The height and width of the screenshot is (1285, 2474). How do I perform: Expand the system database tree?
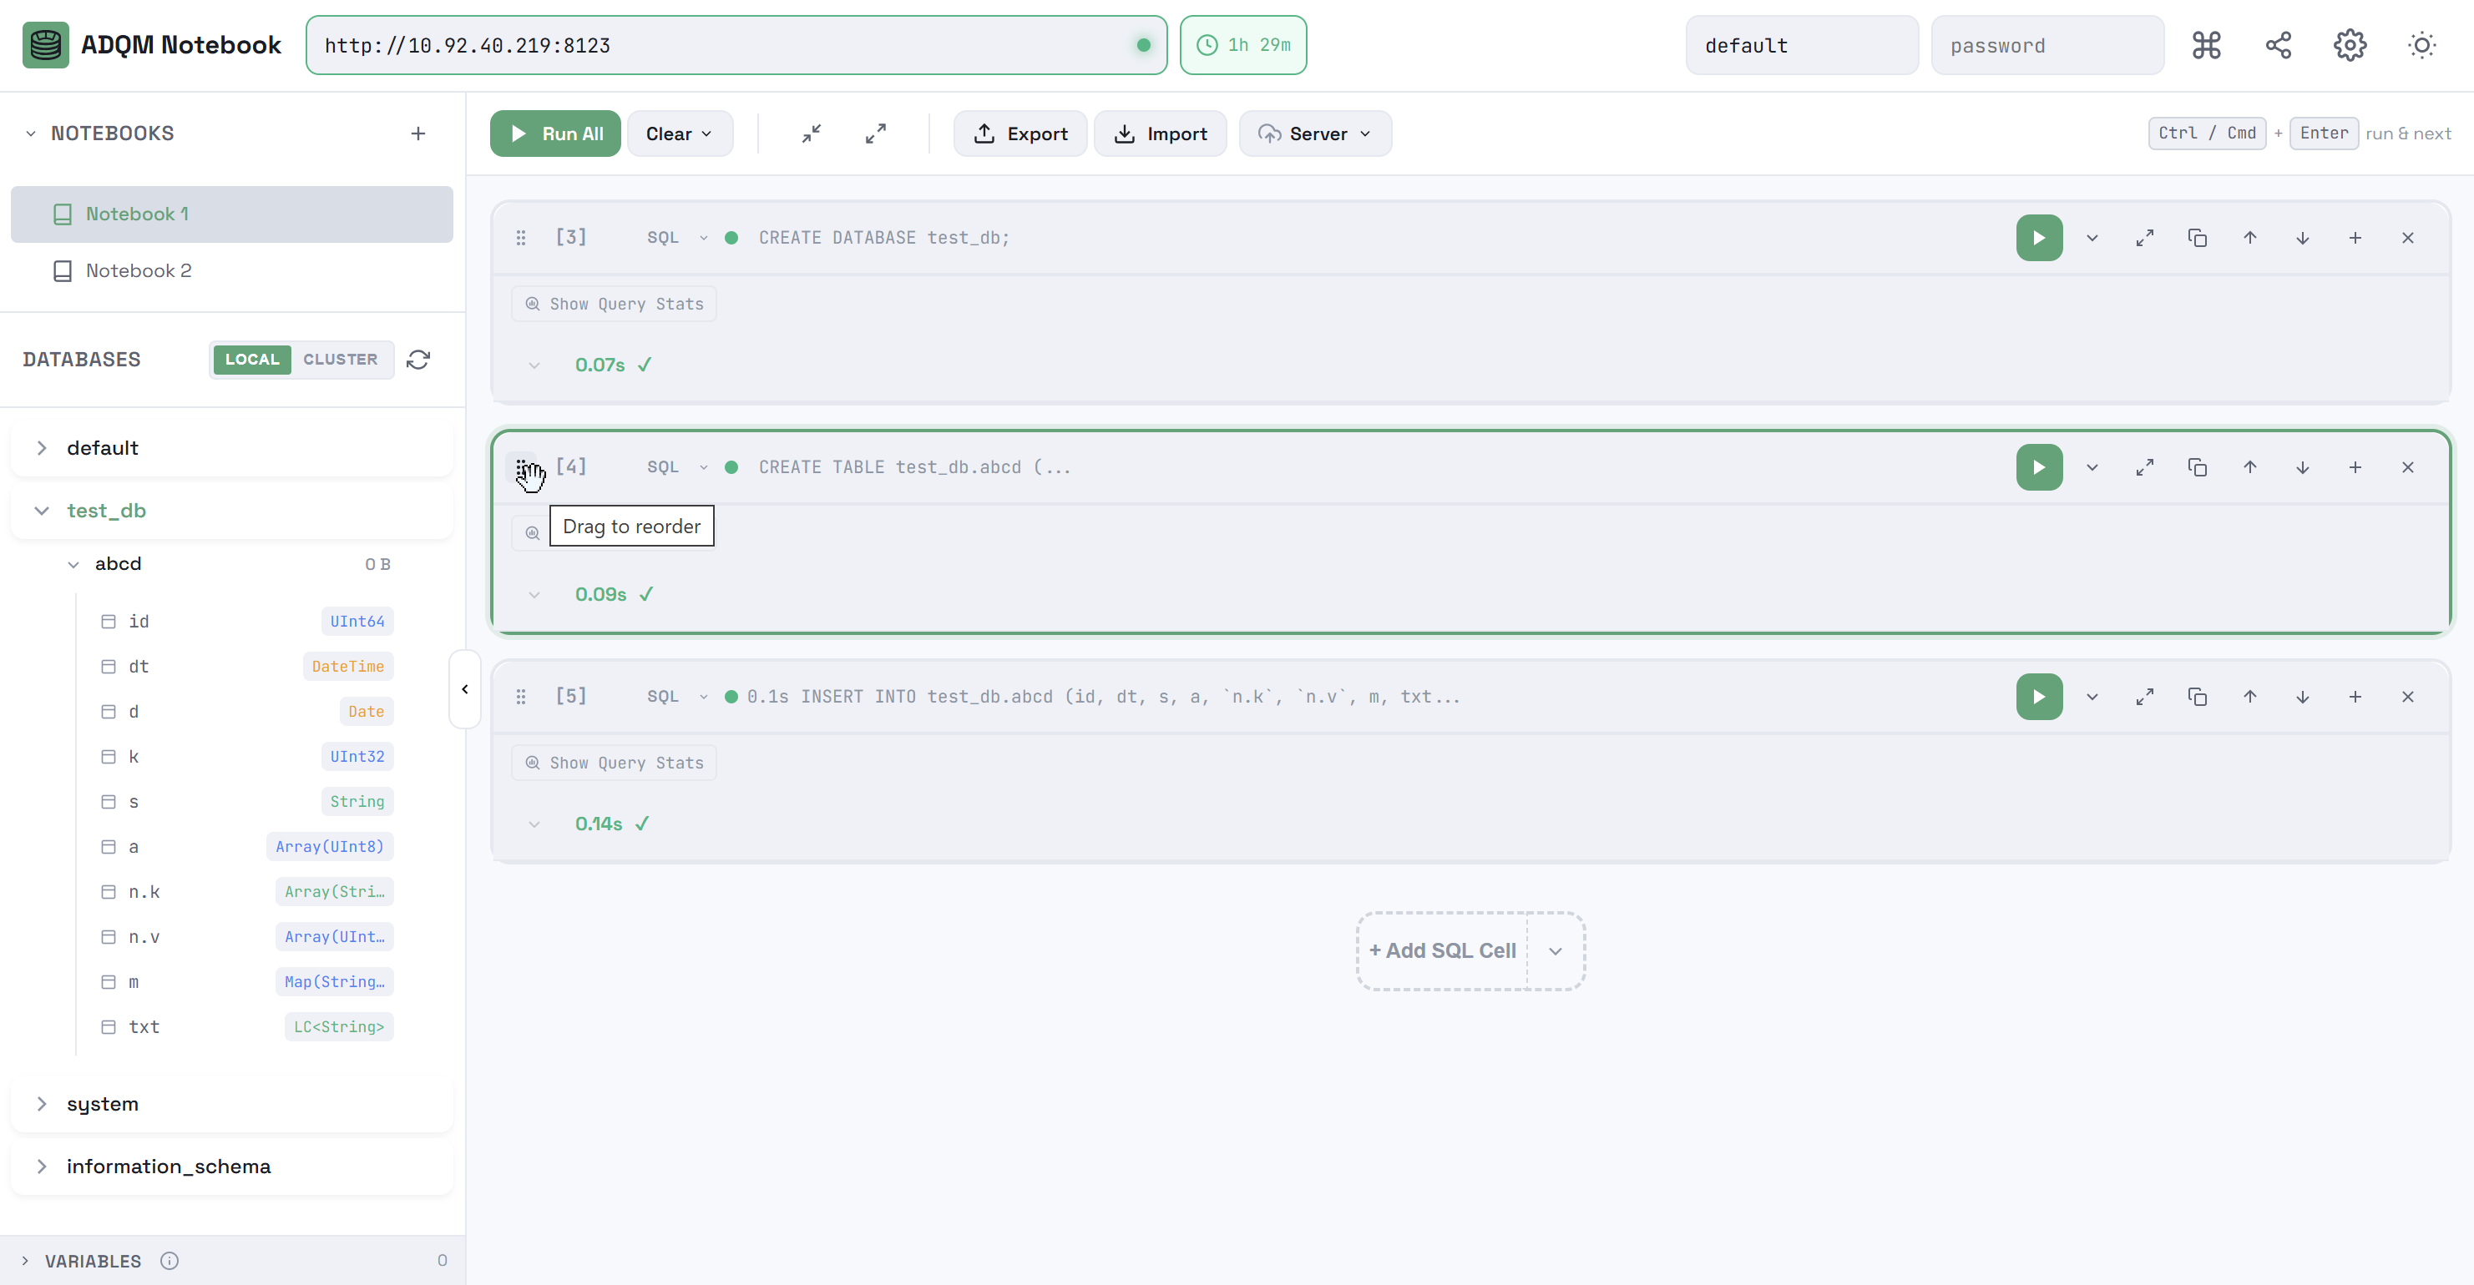(43, 1104)
